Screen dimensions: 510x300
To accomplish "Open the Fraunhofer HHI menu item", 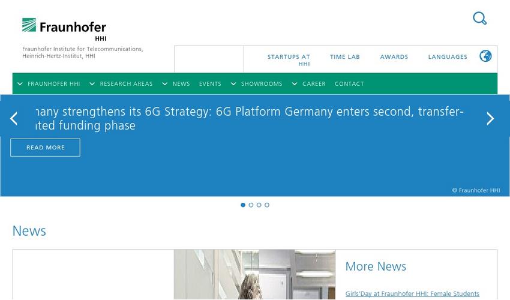I will (x=53, y=83).
